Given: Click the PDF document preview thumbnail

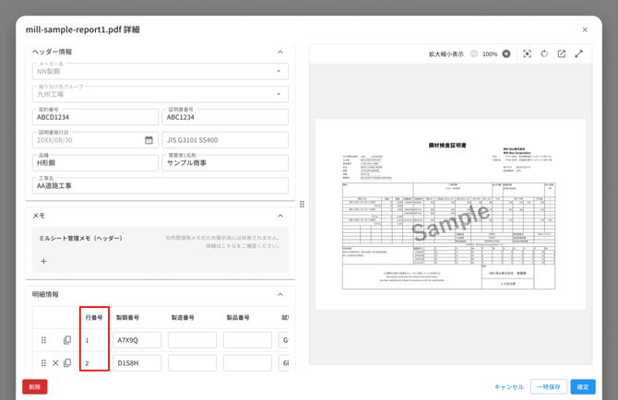Looking at the screenshot, I should 450,214.
